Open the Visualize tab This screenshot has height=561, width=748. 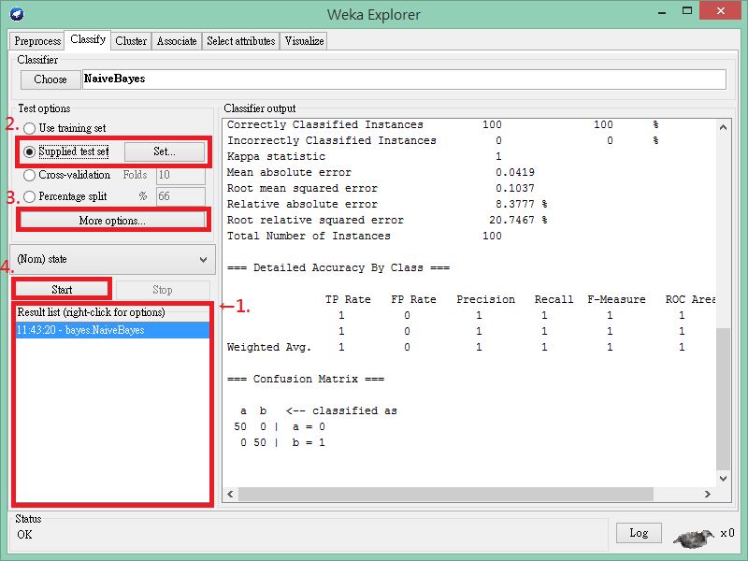[304, 41]
